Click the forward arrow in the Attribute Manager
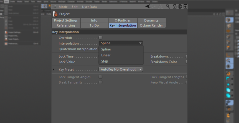The height and width of the screenshot is (123, 239). [153, 6]
